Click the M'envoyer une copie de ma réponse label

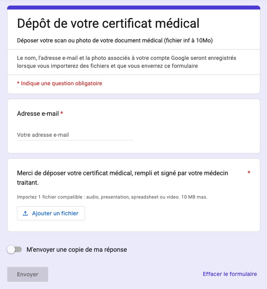pos(77,250)
